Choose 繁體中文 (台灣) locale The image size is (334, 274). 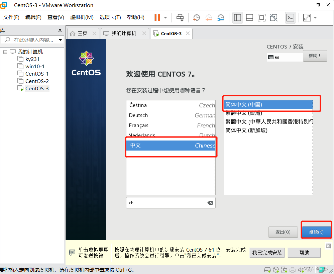[268, 113]
